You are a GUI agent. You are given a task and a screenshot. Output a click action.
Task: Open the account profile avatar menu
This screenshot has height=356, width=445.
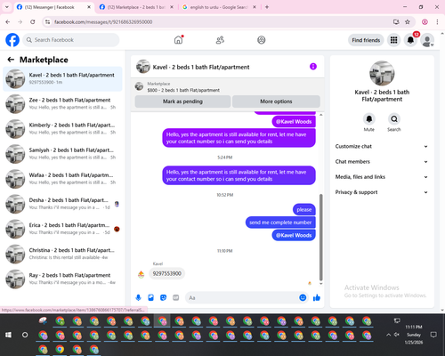coord(427,40)
